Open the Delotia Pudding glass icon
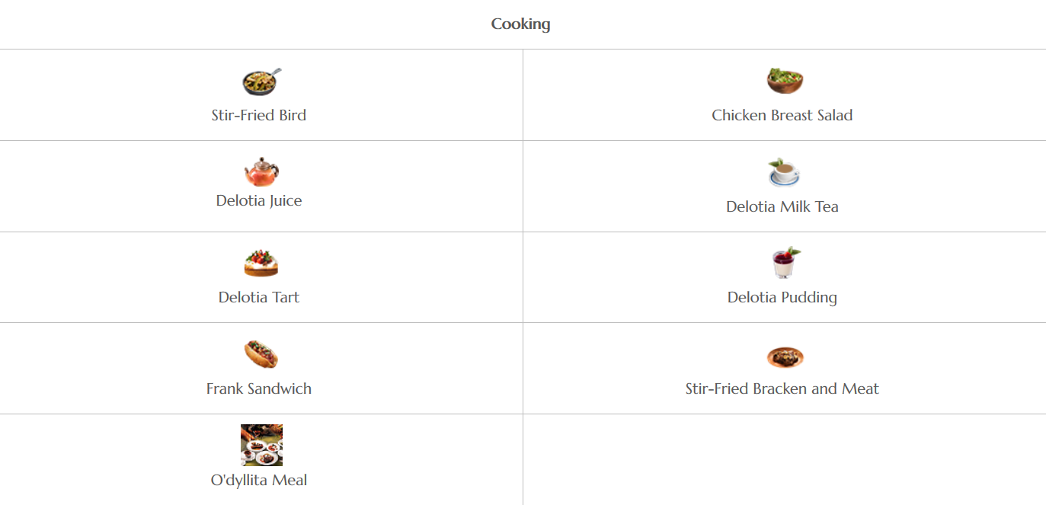Viewport: 1046px width, 505px height. click(785, 263)
